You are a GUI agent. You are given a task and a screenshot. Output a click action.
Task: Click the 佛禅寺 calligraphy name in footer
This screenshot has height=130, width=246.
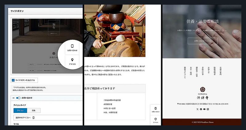pyautogui.click(x=203, y=98)
